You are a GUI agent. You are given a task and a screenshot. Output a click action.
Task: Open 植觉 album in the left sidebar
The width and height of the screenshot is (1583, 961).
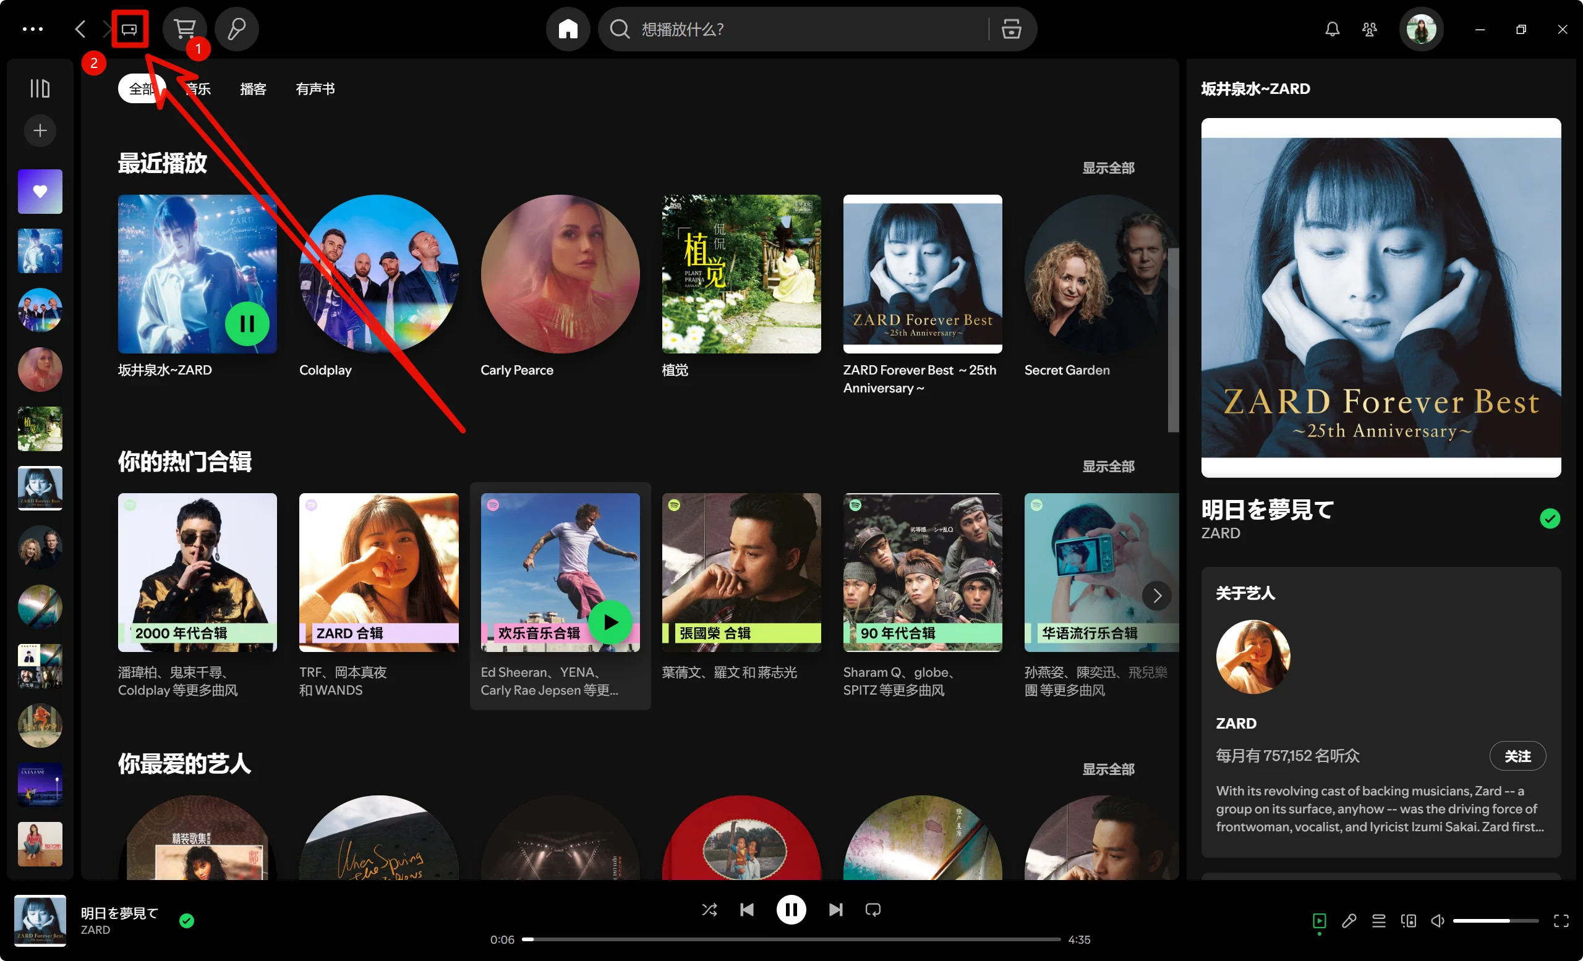(40, 429)
